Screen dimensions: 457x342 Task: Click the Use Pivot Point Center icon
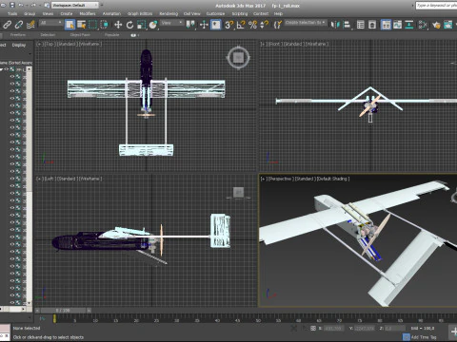coord(190,25)
